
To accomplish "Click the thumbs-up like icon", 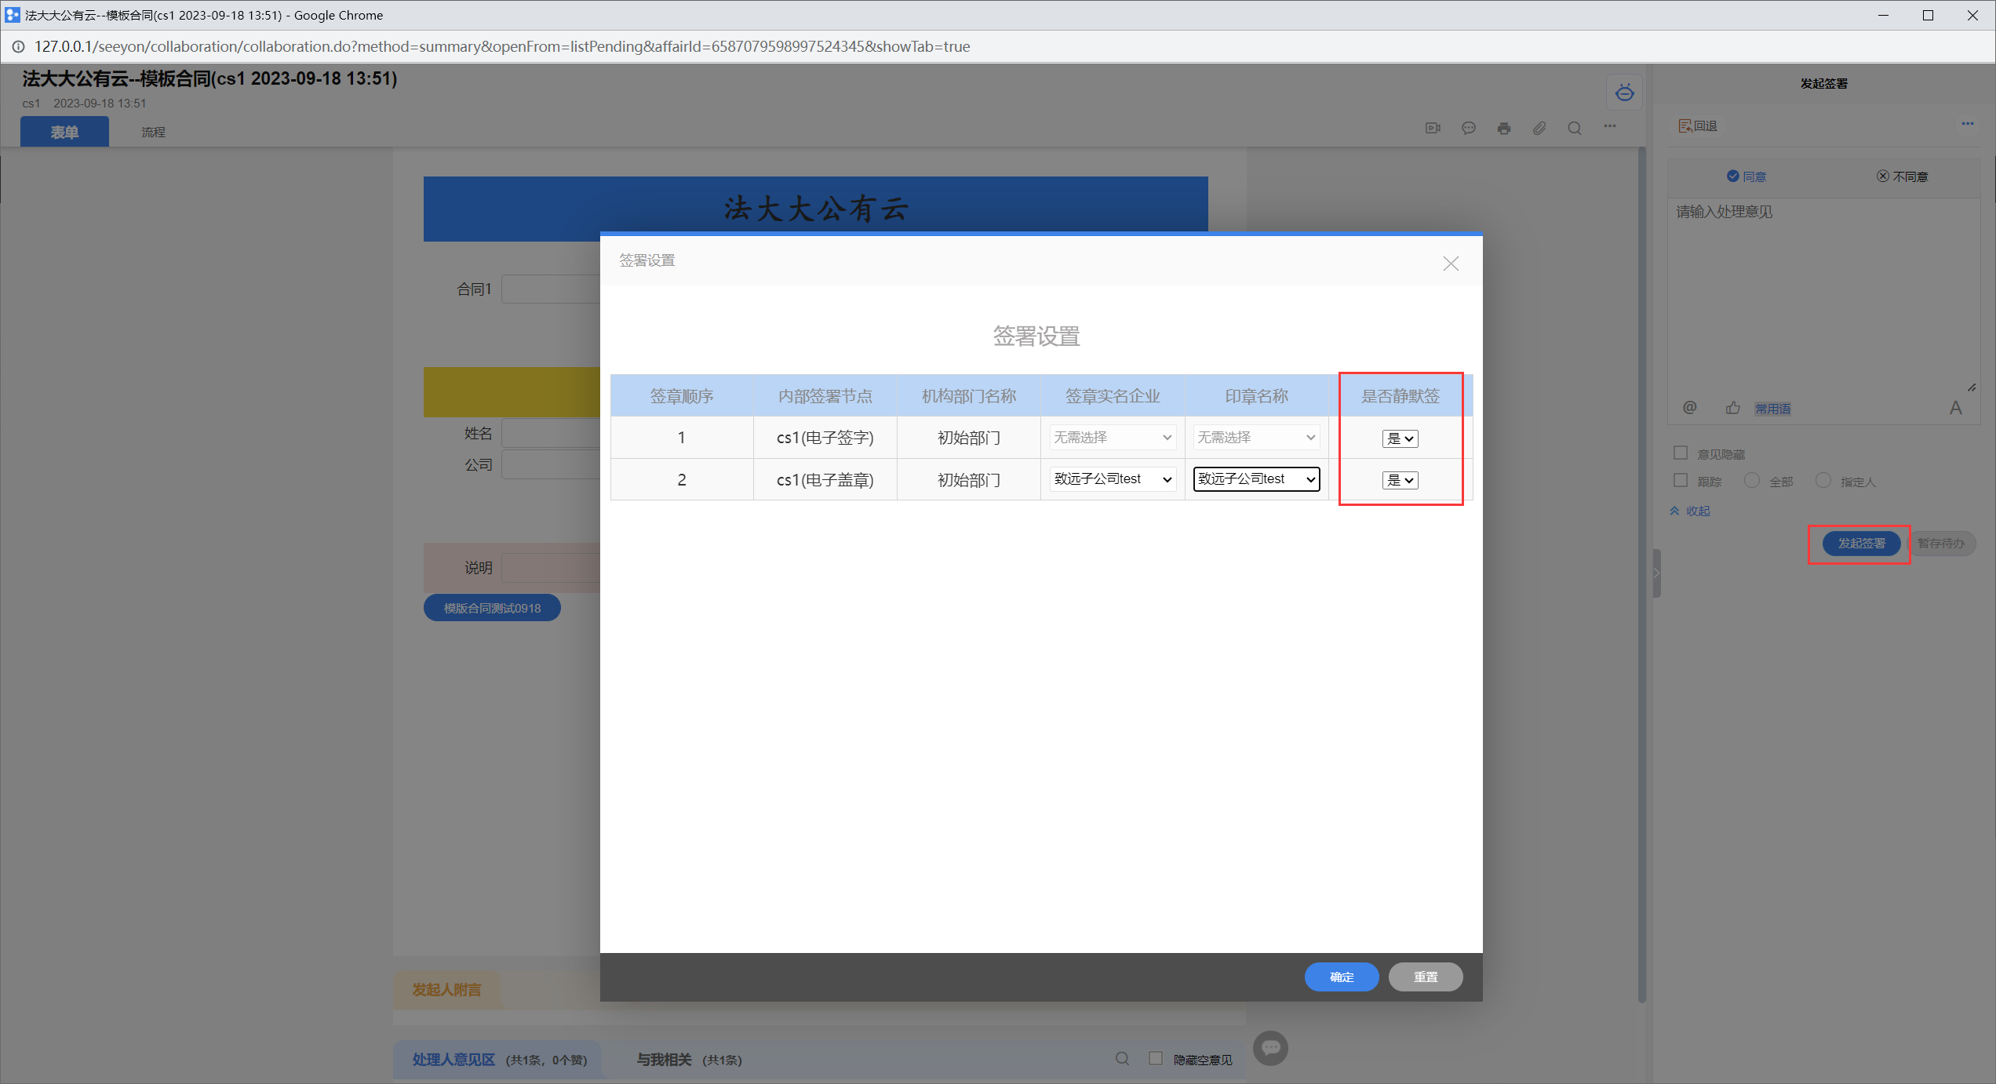I will [x=1732, y=408].
